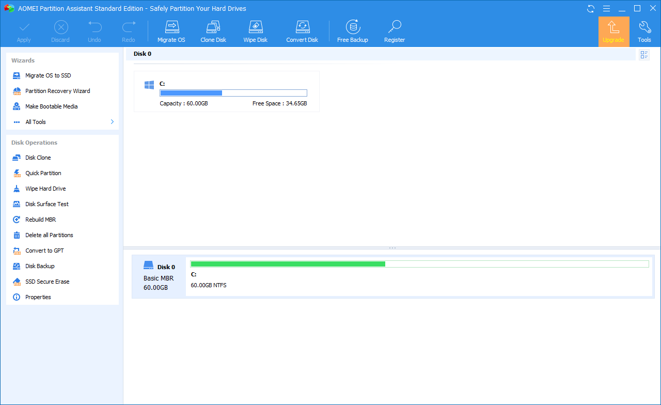Click the Disk Operations section header
Viewport: 661px width, 405px height.
[35, 143]
